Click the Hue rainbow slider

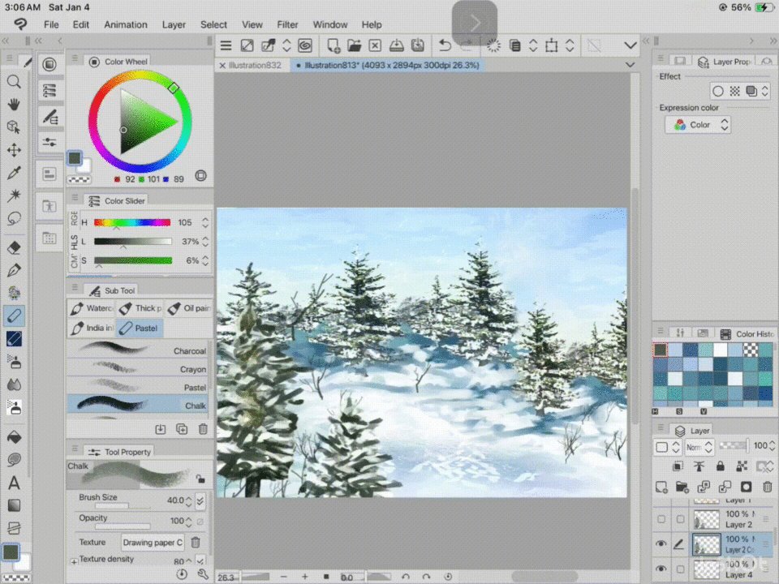click(x=132, y=222)
